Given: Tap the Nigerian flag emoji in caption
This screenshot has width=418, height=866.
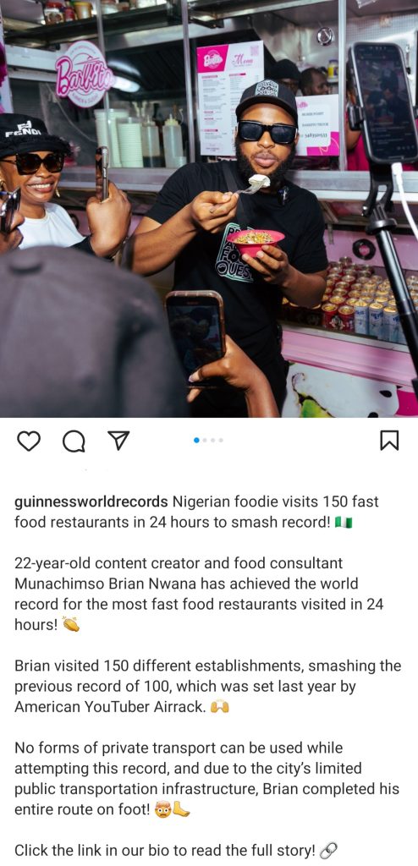Looking at the screenshot, I should [344, 523].
